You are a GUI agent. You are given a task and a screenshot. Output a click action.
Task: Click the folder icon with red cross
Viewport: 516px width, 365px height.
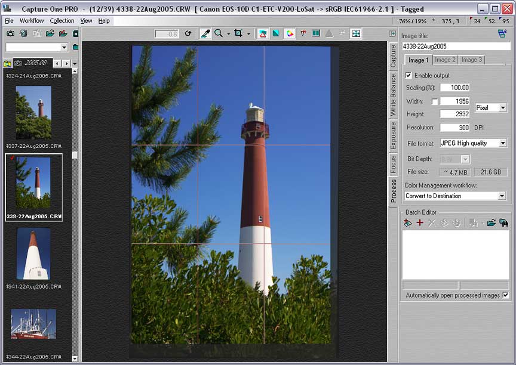(x=63, y=33)
